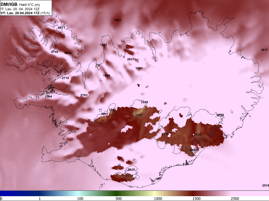Click the height color scale gradient bar

tap(134, 193)
